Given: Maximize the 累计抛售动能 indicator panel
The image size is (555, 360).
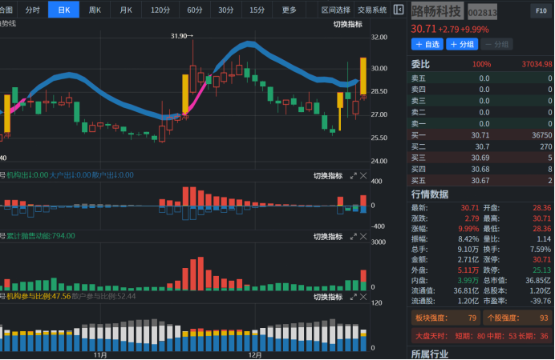Looking at the screenshot, I should click(354, 237).
